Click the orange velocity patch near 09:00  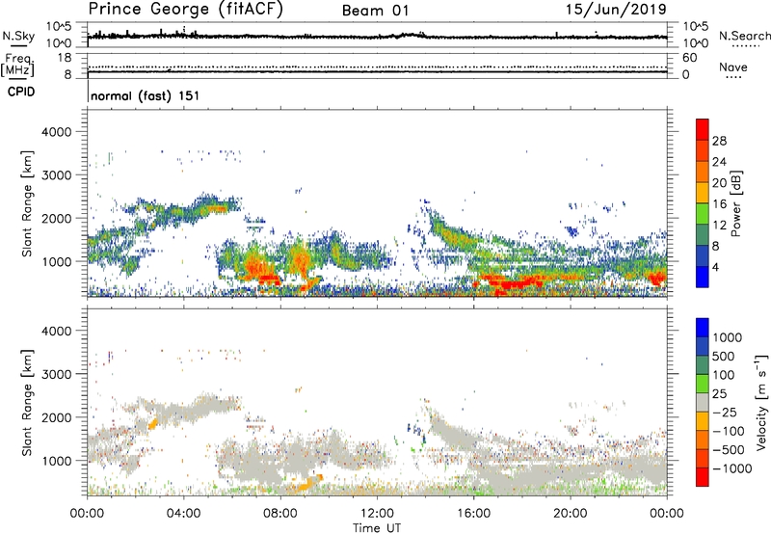click(306, 484)
